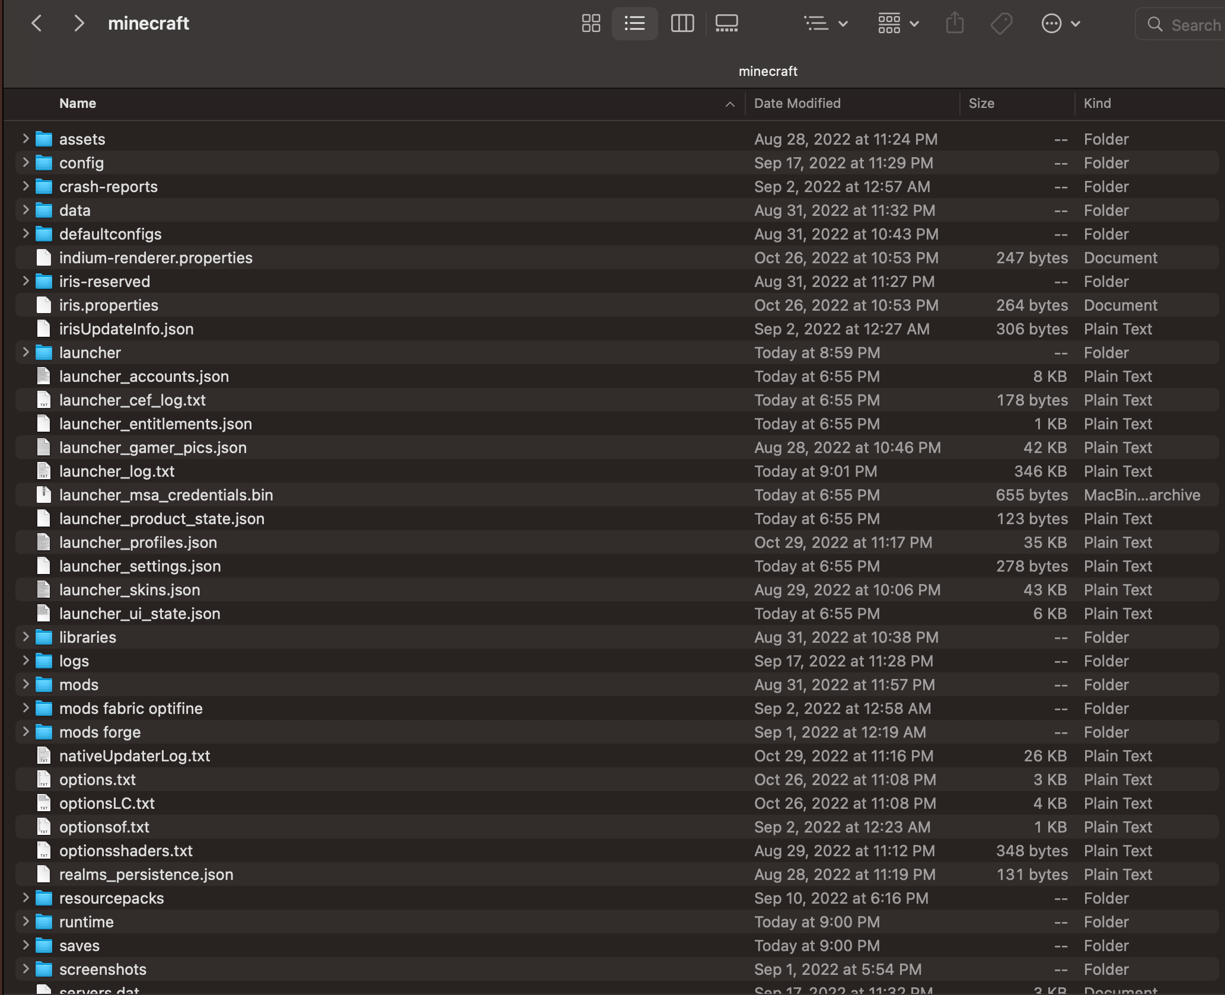Click the Search field
1225x995 pixels.
1180,24
